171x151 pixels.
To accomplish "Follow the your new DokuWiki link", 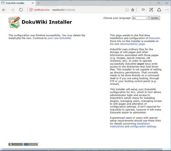I will [59, 38].
